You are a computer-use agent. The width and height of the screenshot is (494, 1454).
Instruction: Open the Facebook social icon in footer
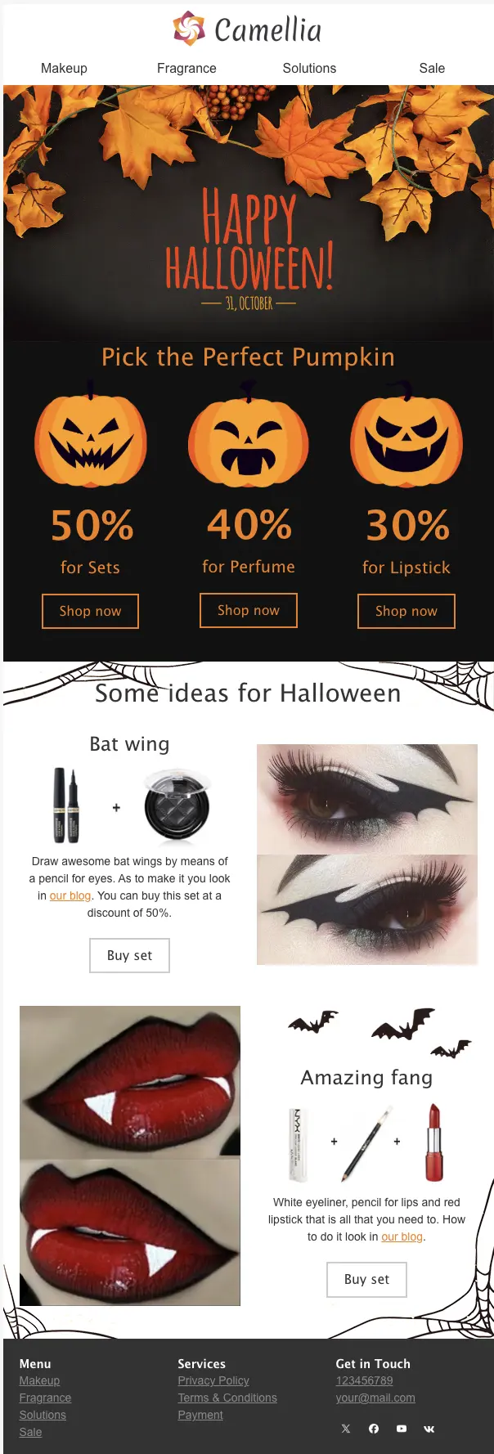tap(374, 1429)
